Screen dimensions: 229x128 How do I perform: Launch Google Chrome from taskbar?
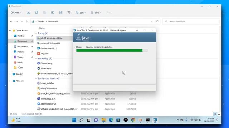133,120
